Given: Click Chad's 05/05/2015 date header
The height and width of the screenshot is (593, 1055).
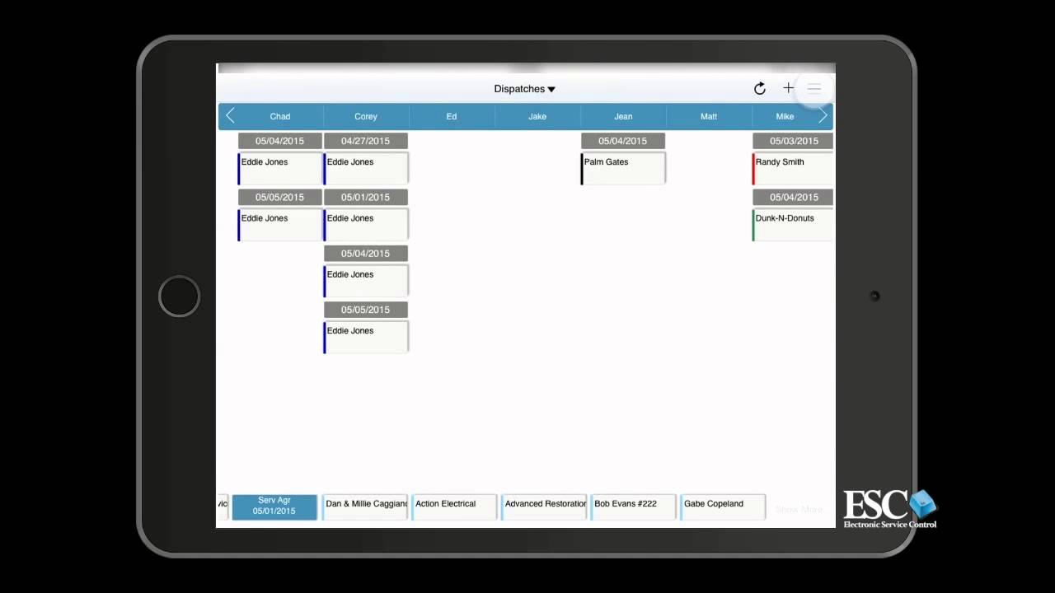Looking at the screenshot, I should click(x=280, y=197).
